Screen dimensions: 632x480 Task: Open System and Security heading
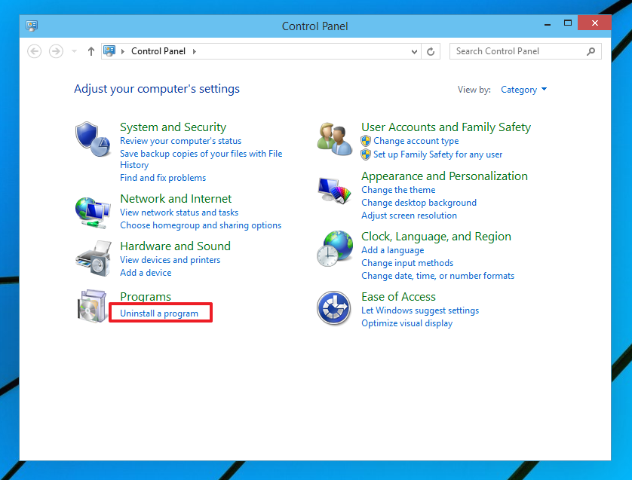(173, 127)
